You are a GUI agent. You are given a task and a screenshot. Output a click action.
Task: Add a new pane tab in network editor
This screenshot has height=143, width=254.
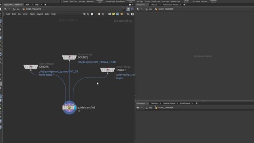point(45,5)
